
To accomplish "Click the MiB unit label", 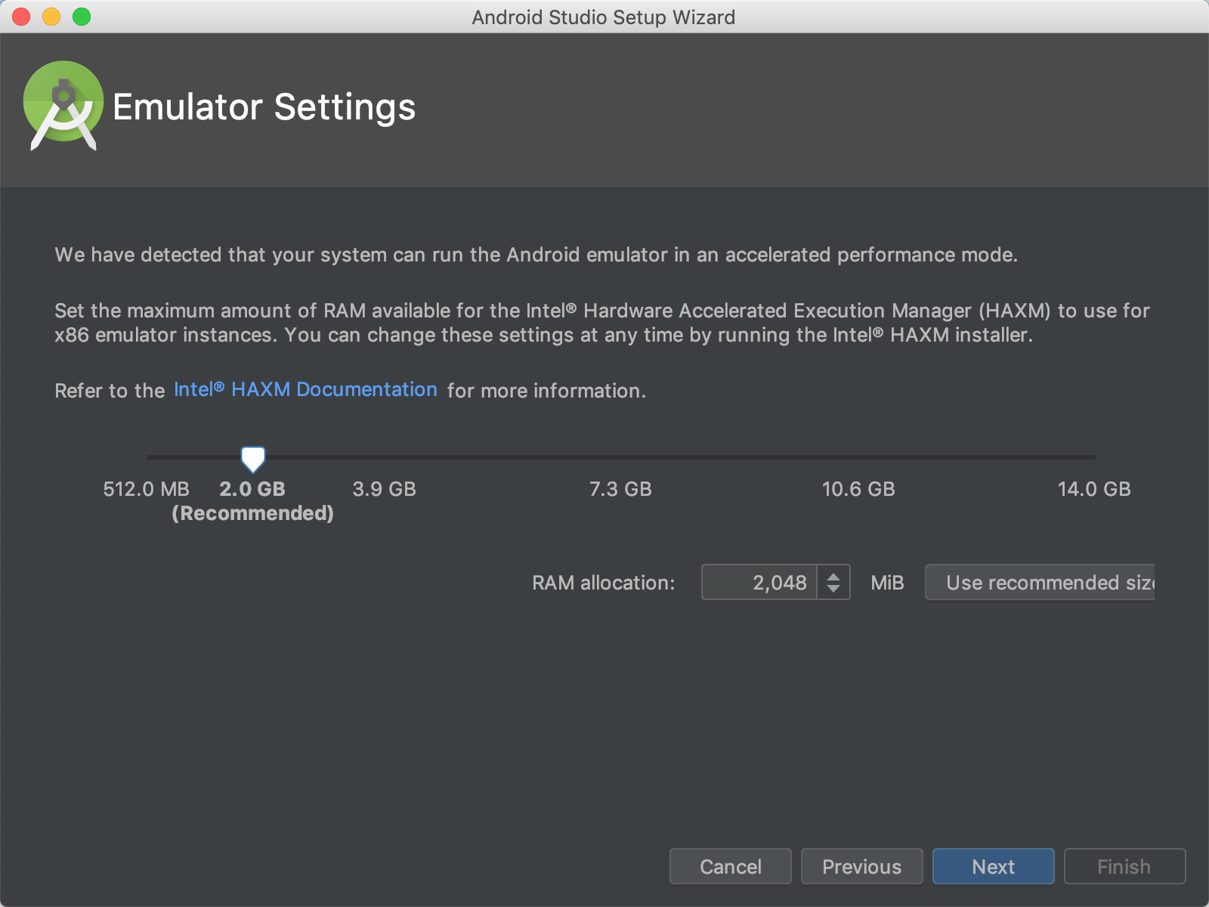I will click(x=887, y=583).
